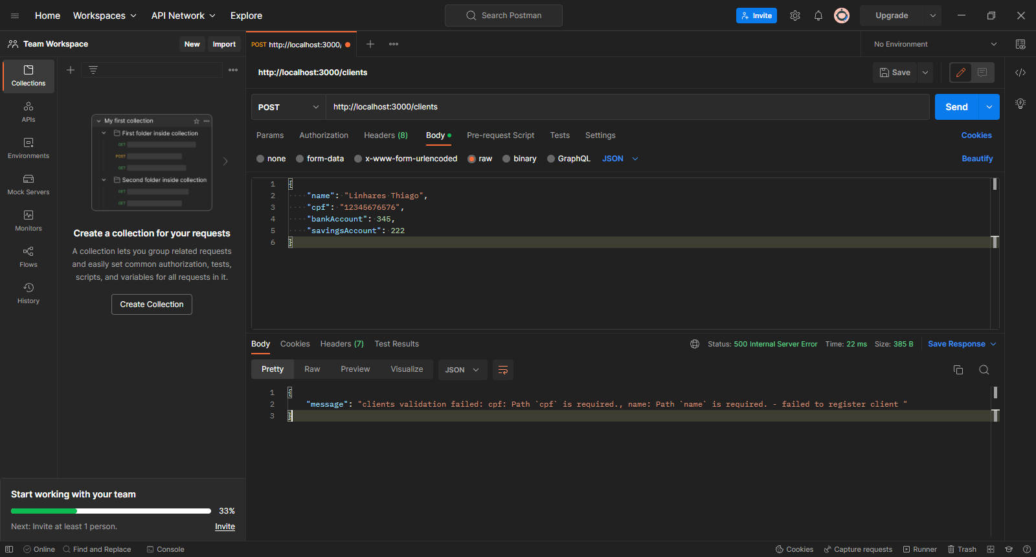Click the Beautify link
The width and height of the screenshot is (1036, 557).
[976, 159]
